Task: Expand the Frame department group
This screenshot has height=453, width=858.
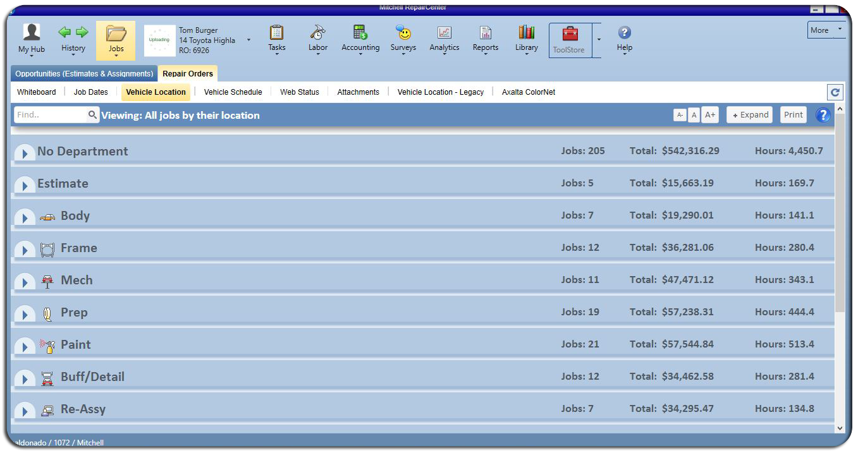Action: (25, 250)
